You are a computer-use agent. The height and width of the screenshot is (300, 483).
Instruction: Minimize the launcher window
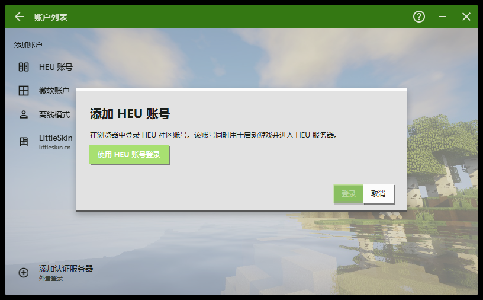point(443,17)
